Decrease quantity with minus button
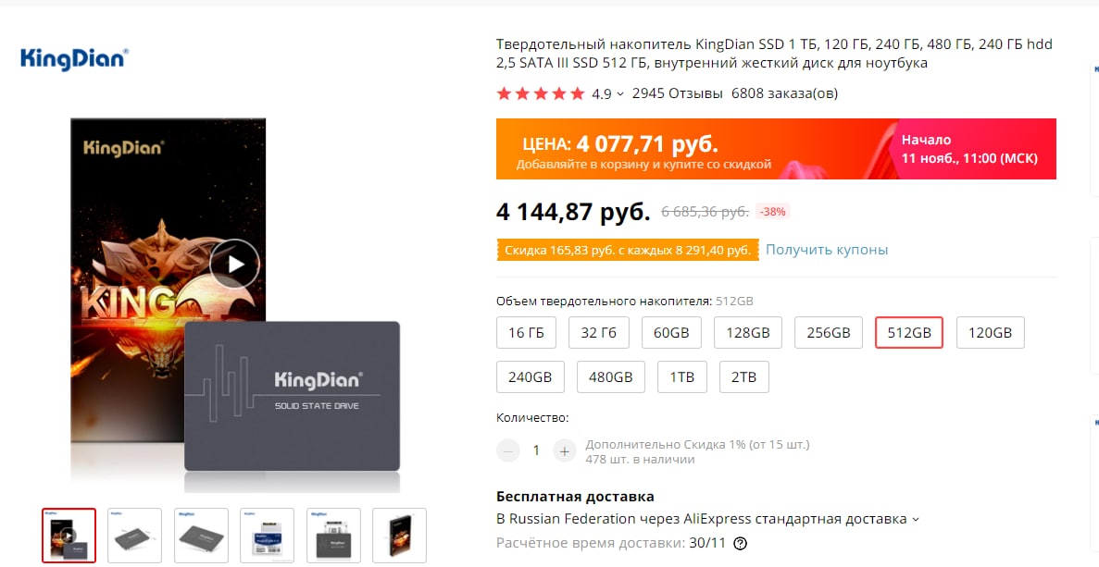Viewport: 1099px width, 567px height. (508, 450)
